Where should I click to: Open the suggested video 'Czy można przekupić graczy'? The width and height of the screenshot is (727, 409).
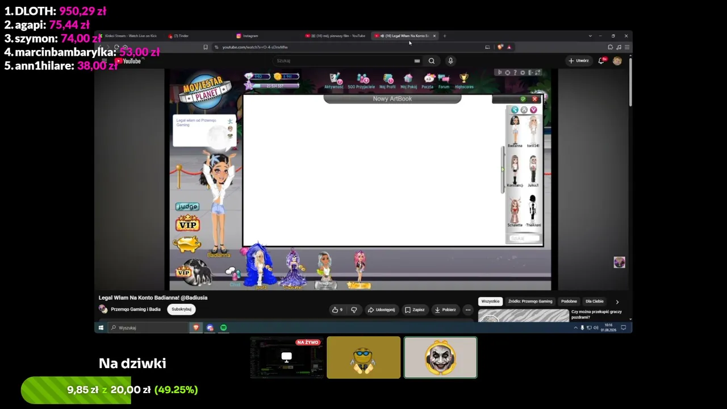596,314
